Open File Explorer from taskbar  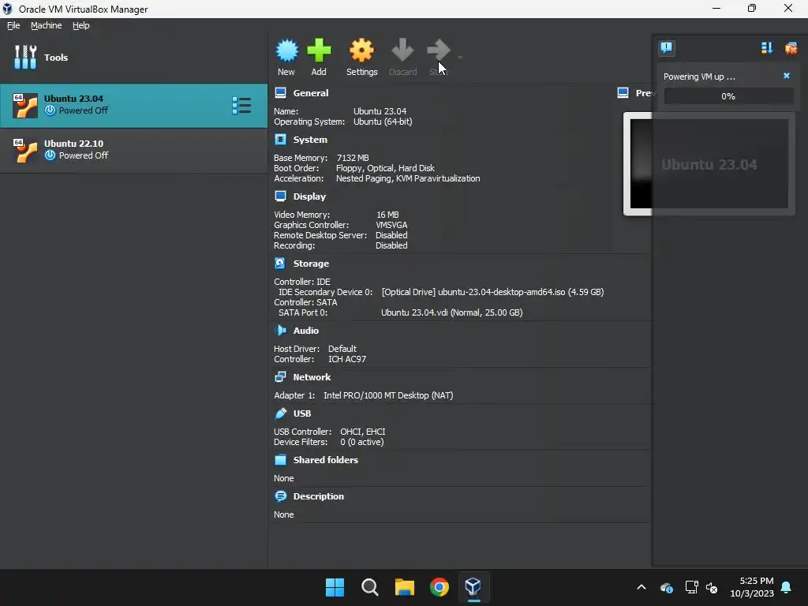pos(405,587)
